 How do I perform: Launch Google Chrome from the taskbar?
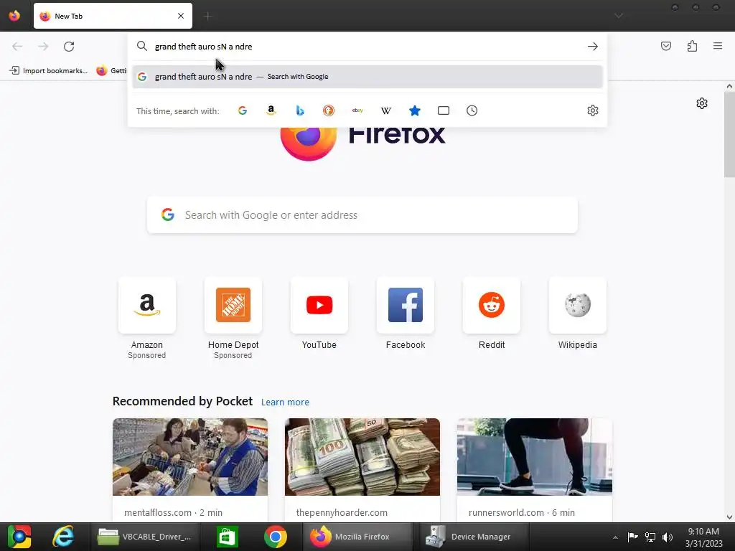[x=276, y=537]
